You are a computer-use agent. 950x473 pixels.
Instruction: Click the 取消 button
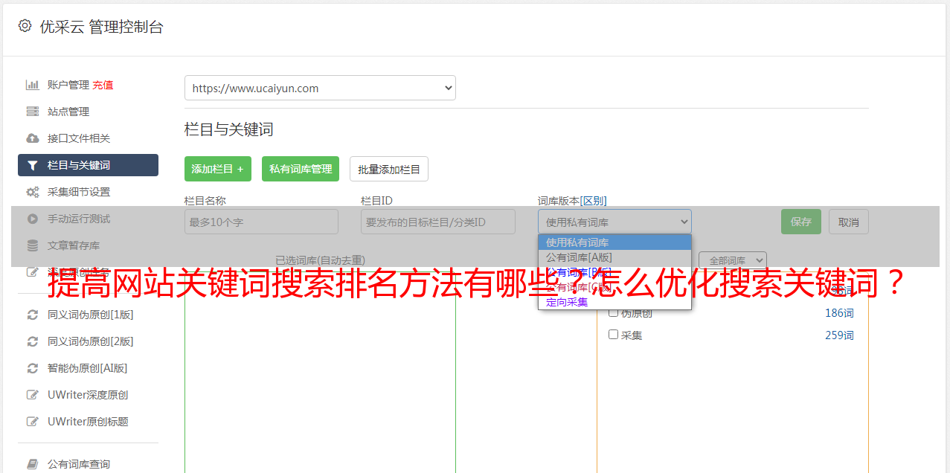pyautogui.click(x=849, y=222)
